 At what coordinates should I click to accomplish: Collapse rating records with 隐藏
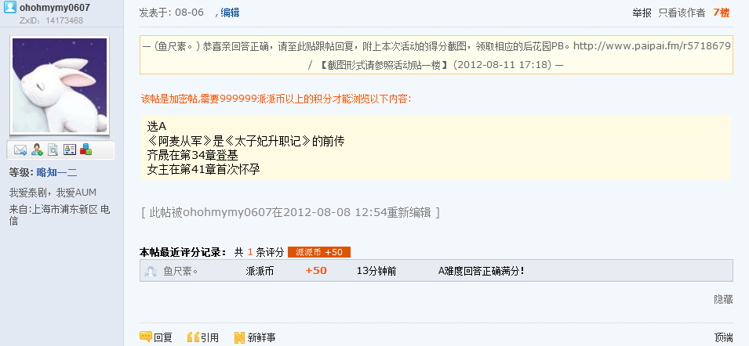(x=723, y=299)
